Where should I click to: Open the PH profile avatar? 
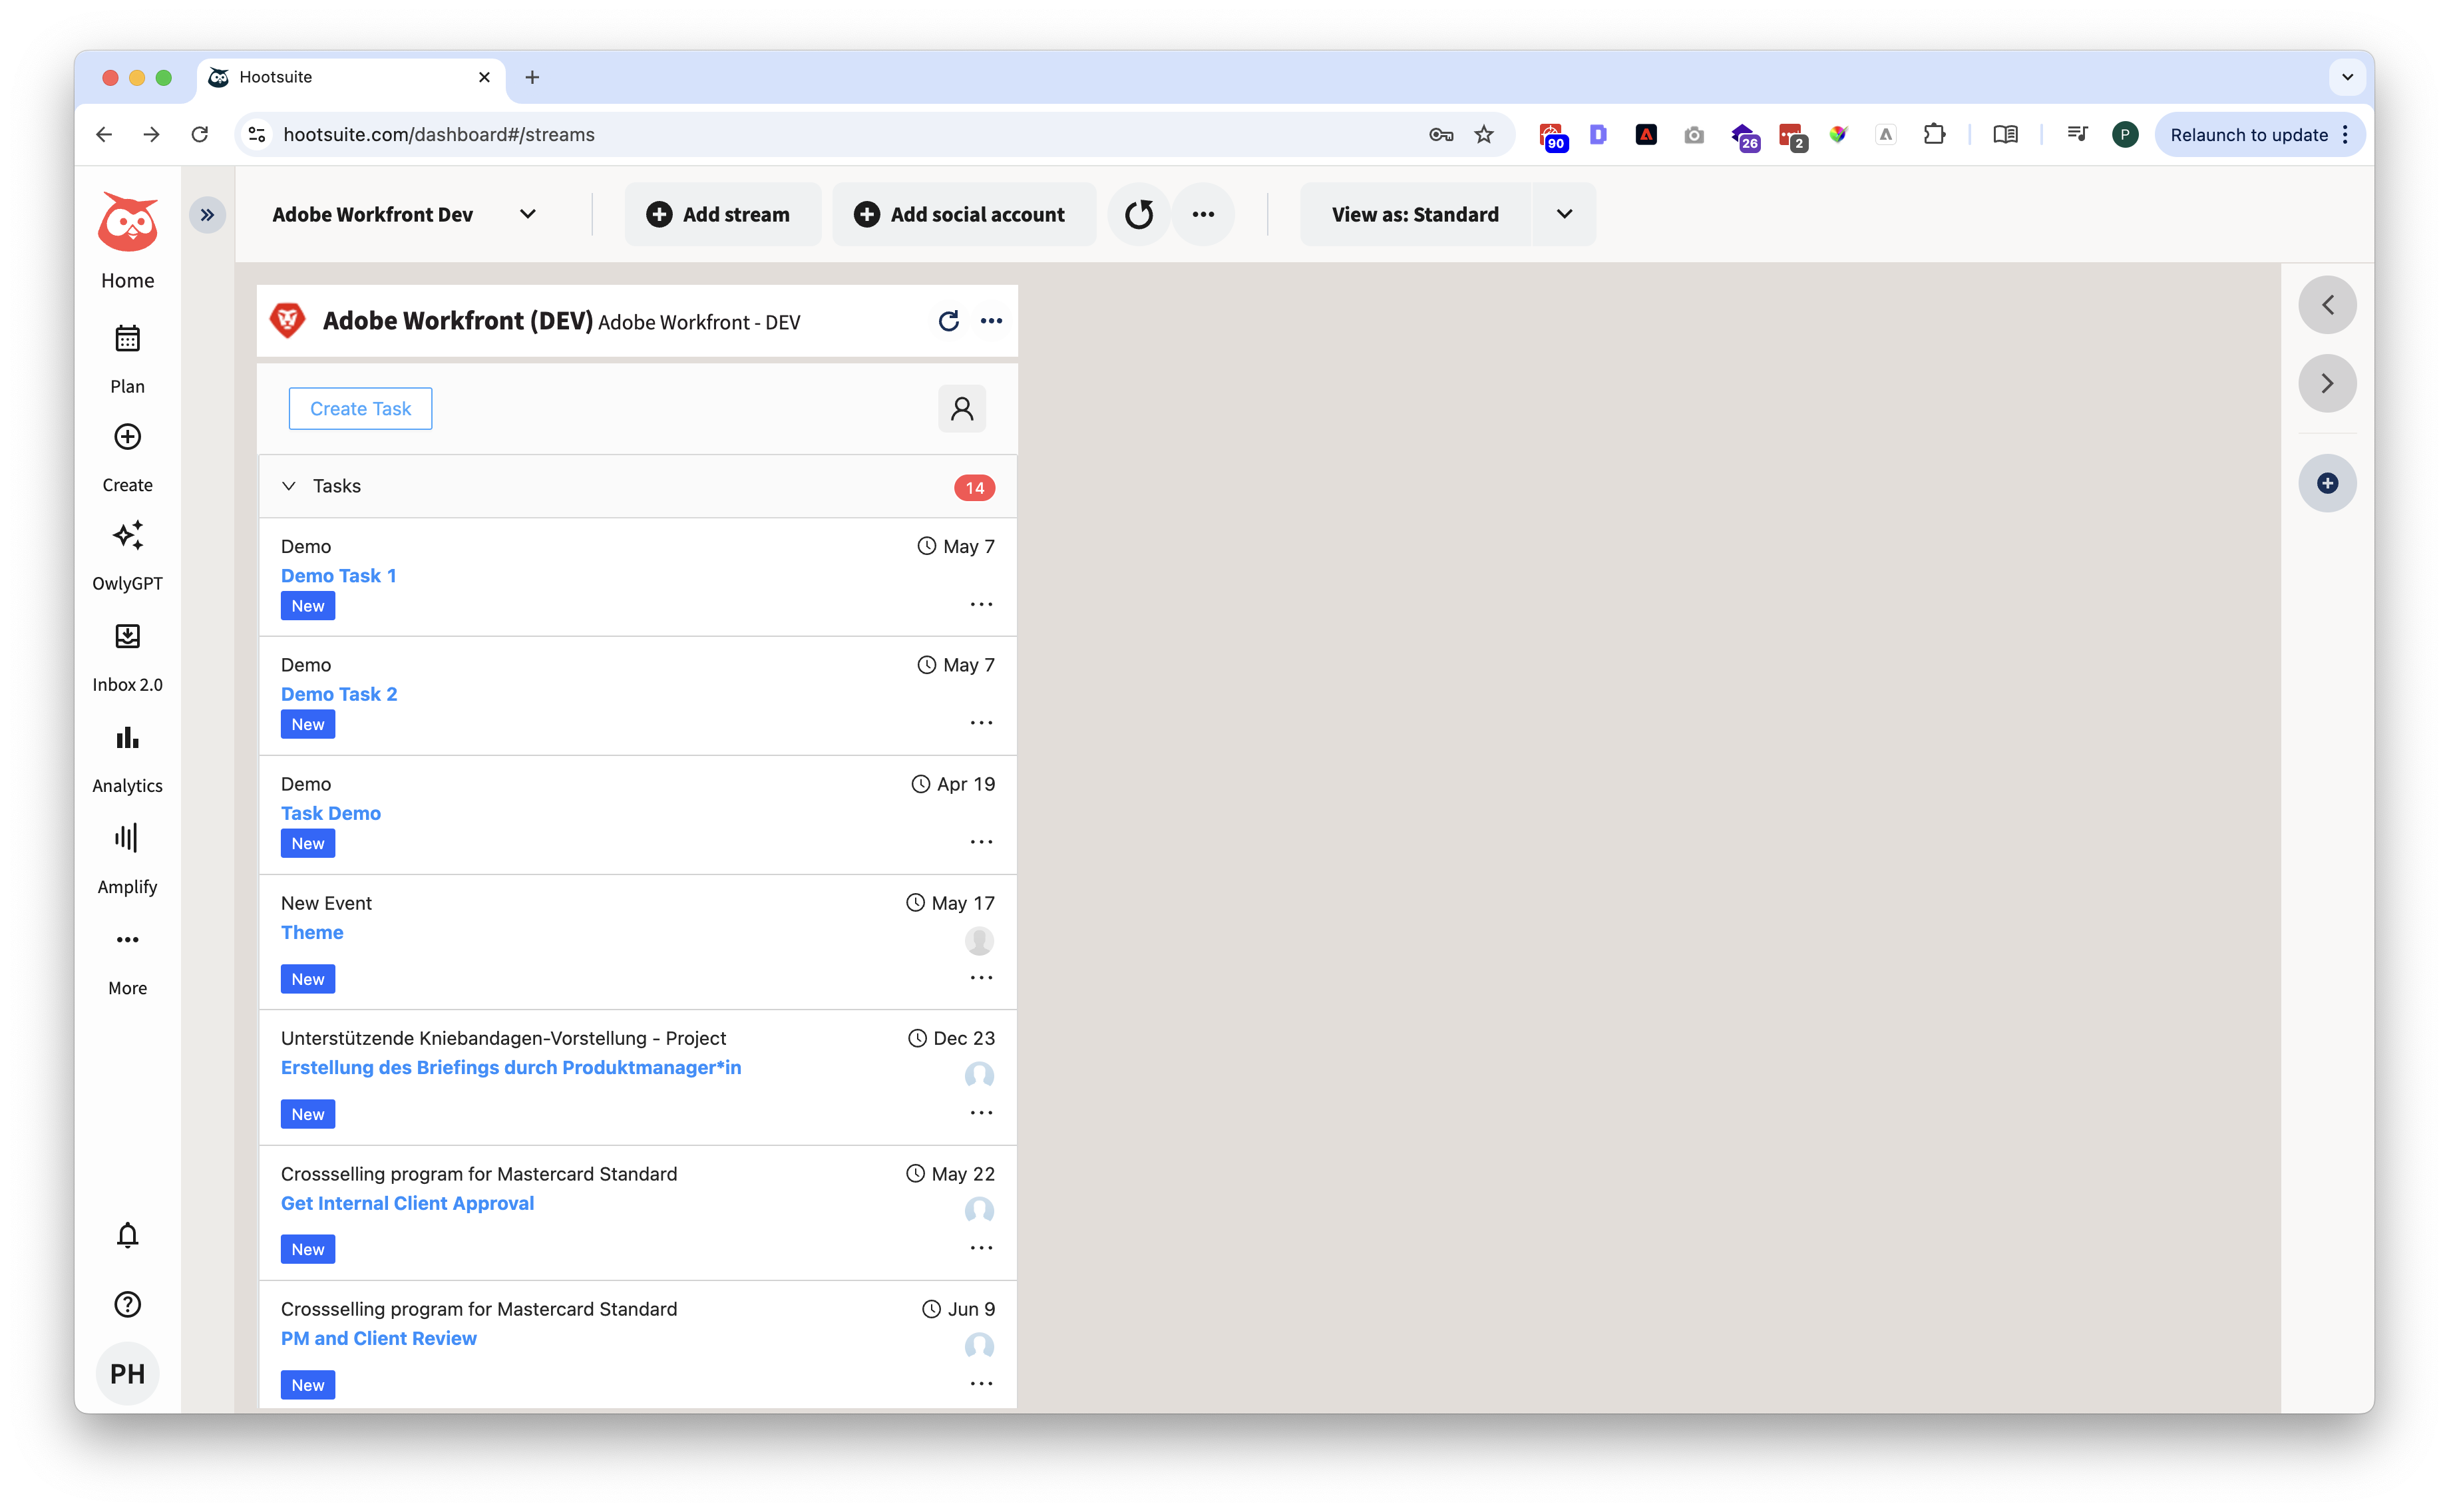click(x=127, y=1373)
